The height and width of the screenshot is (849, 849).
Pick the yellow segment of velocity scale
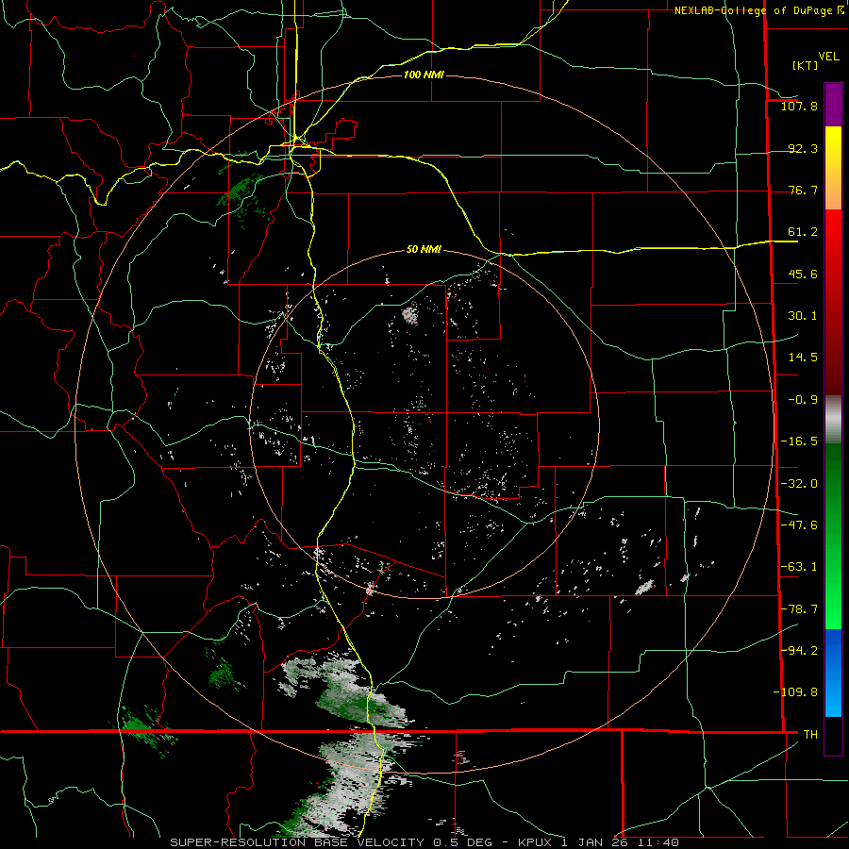[833, 146]
